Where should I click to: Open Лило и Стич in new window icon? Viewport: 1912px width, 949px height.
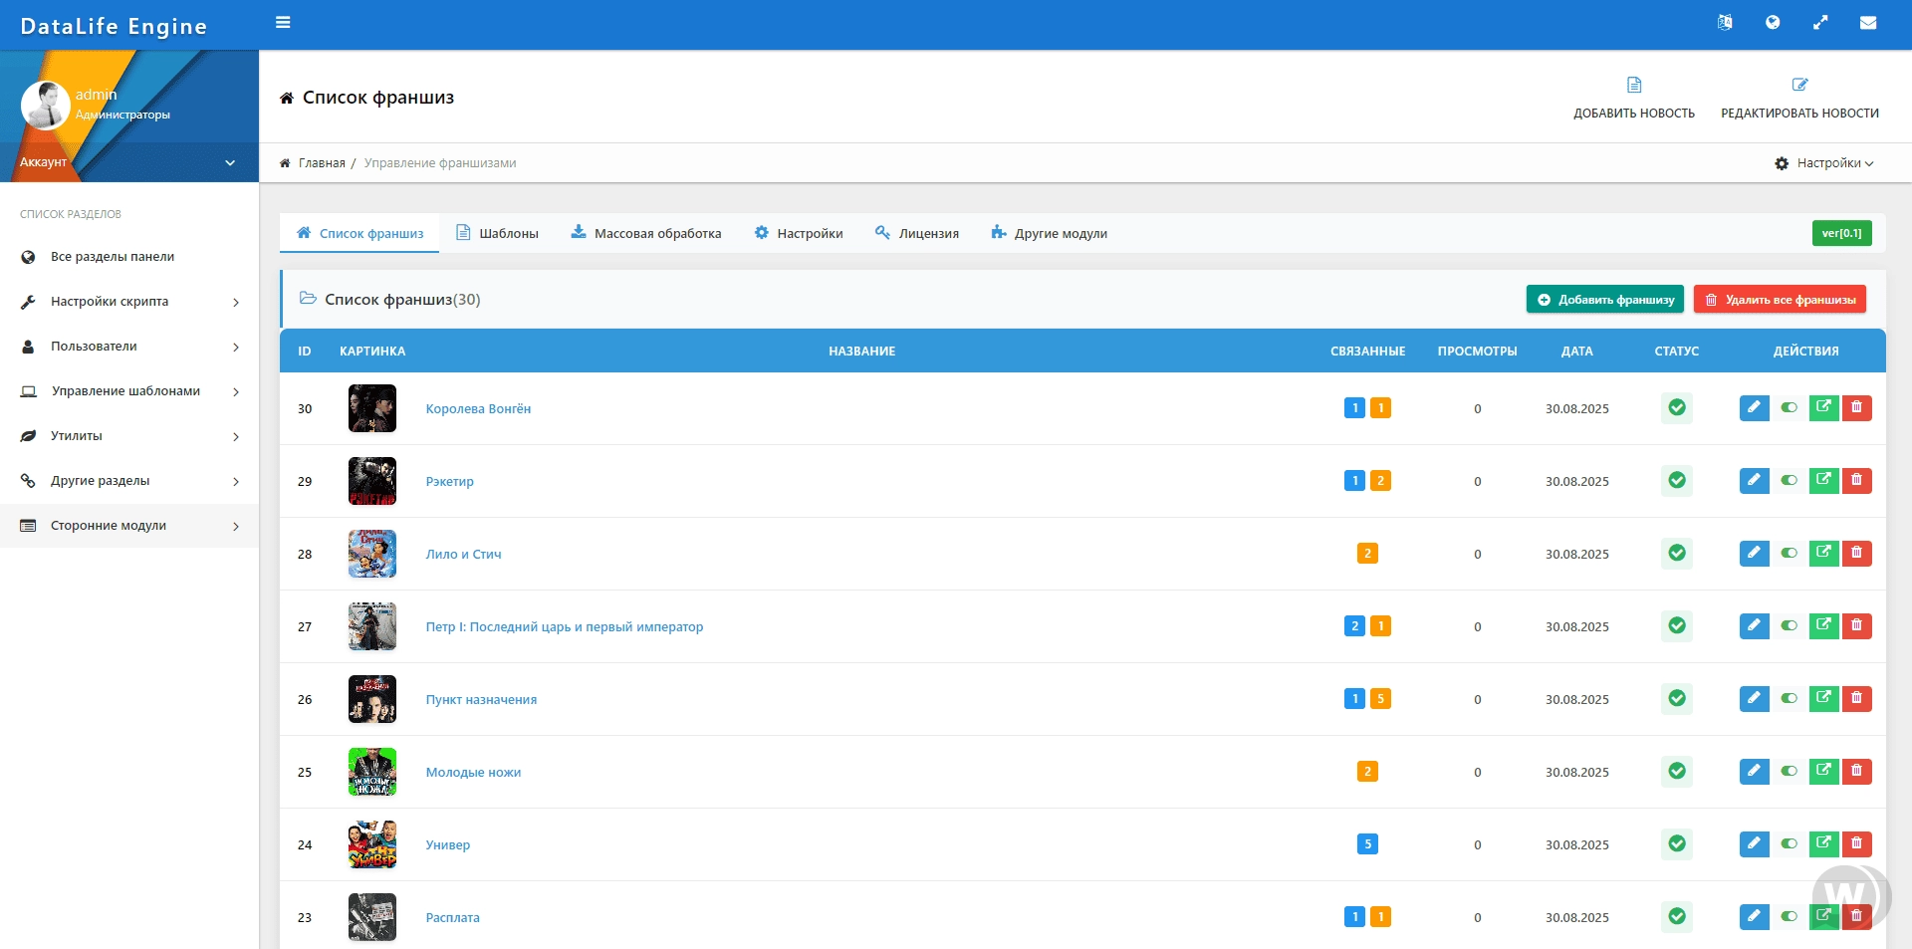pyautogui.click(x=1823, y=554)
